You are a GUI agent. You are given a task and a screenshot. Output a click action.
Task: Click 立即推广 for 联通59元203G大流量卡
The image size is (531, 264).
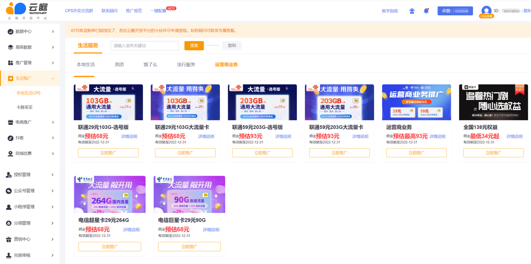point(339,152)
